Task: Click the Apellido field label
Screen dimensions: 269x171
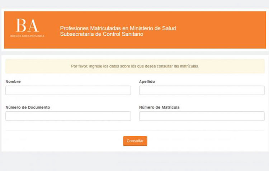Action: coord(147,82)
